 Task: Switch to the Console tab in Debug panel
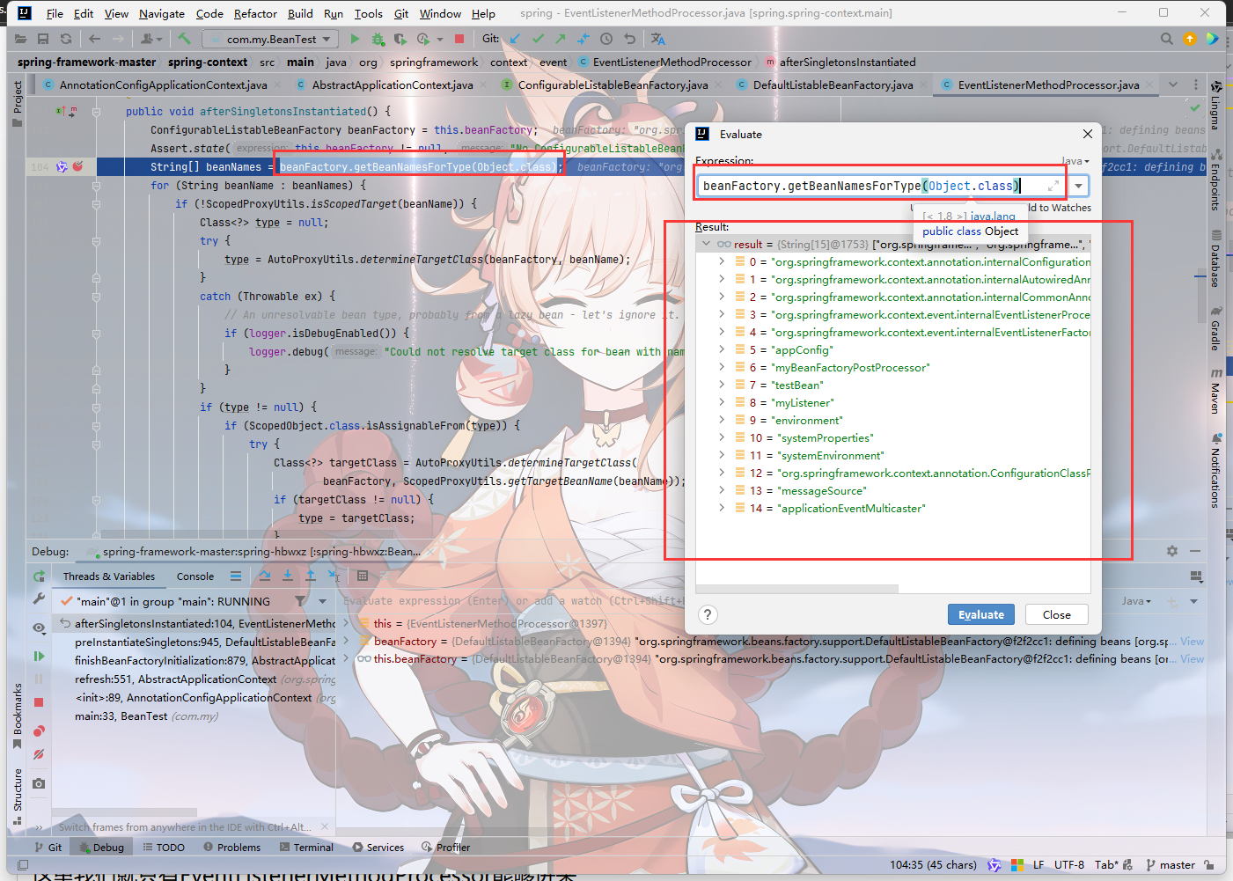(195, 576)
